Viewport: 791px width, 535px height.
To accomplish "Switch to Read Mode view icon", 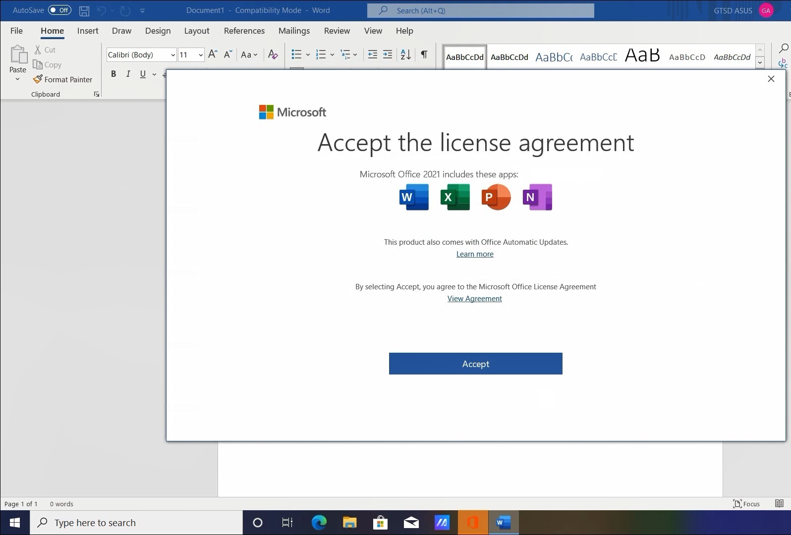I will (779, 504).
